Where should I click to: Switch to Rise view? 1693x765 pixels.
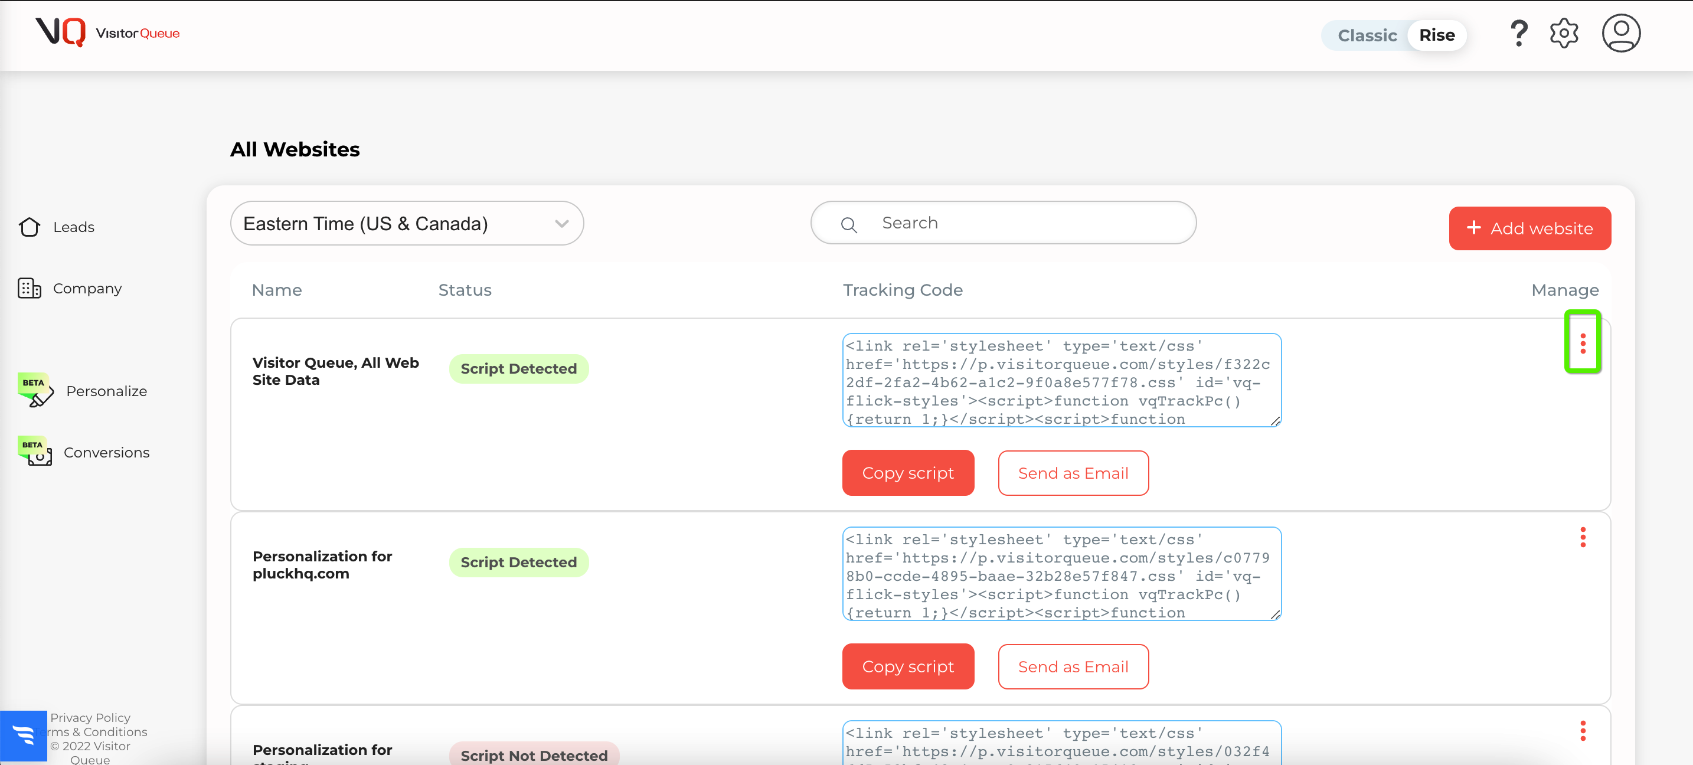1436,35
